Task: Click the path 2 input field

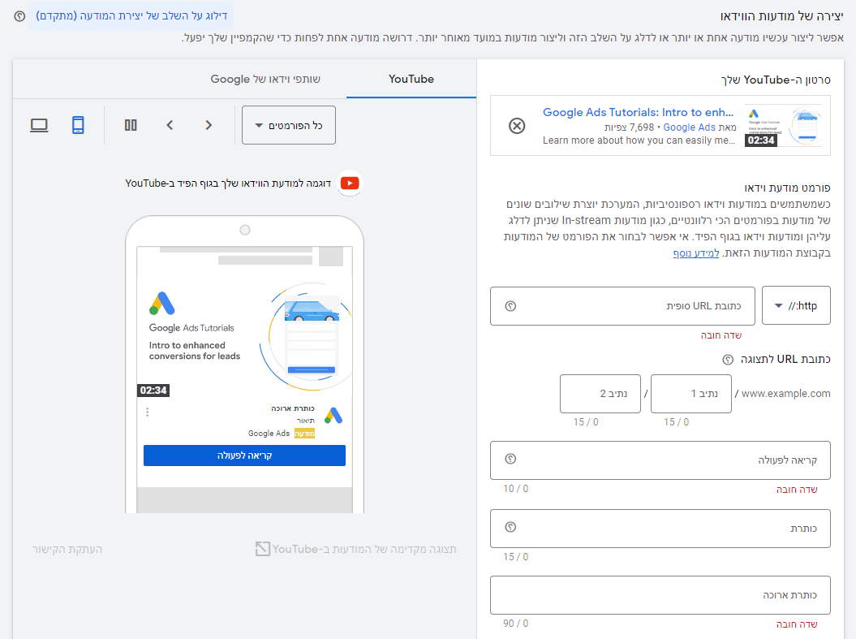Action: point(600,394)
